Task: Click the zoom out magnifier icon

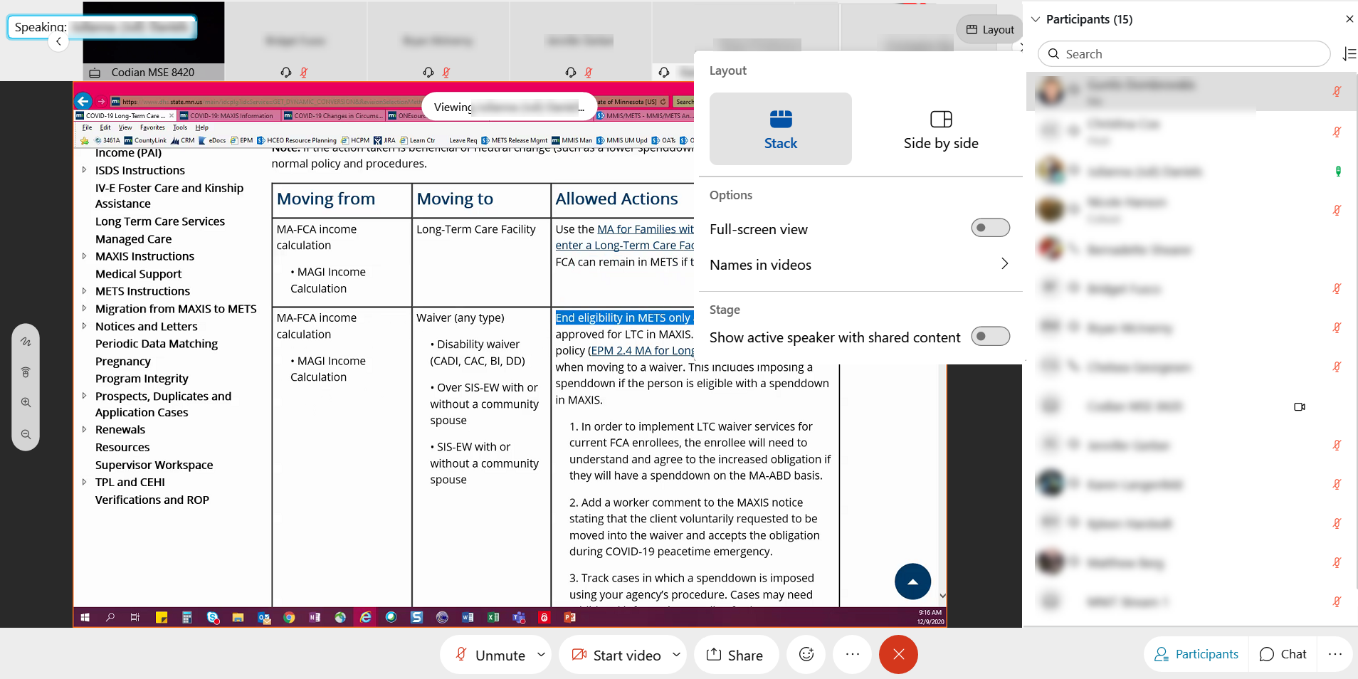Action: pyautogui.click(x=26, y=434)
